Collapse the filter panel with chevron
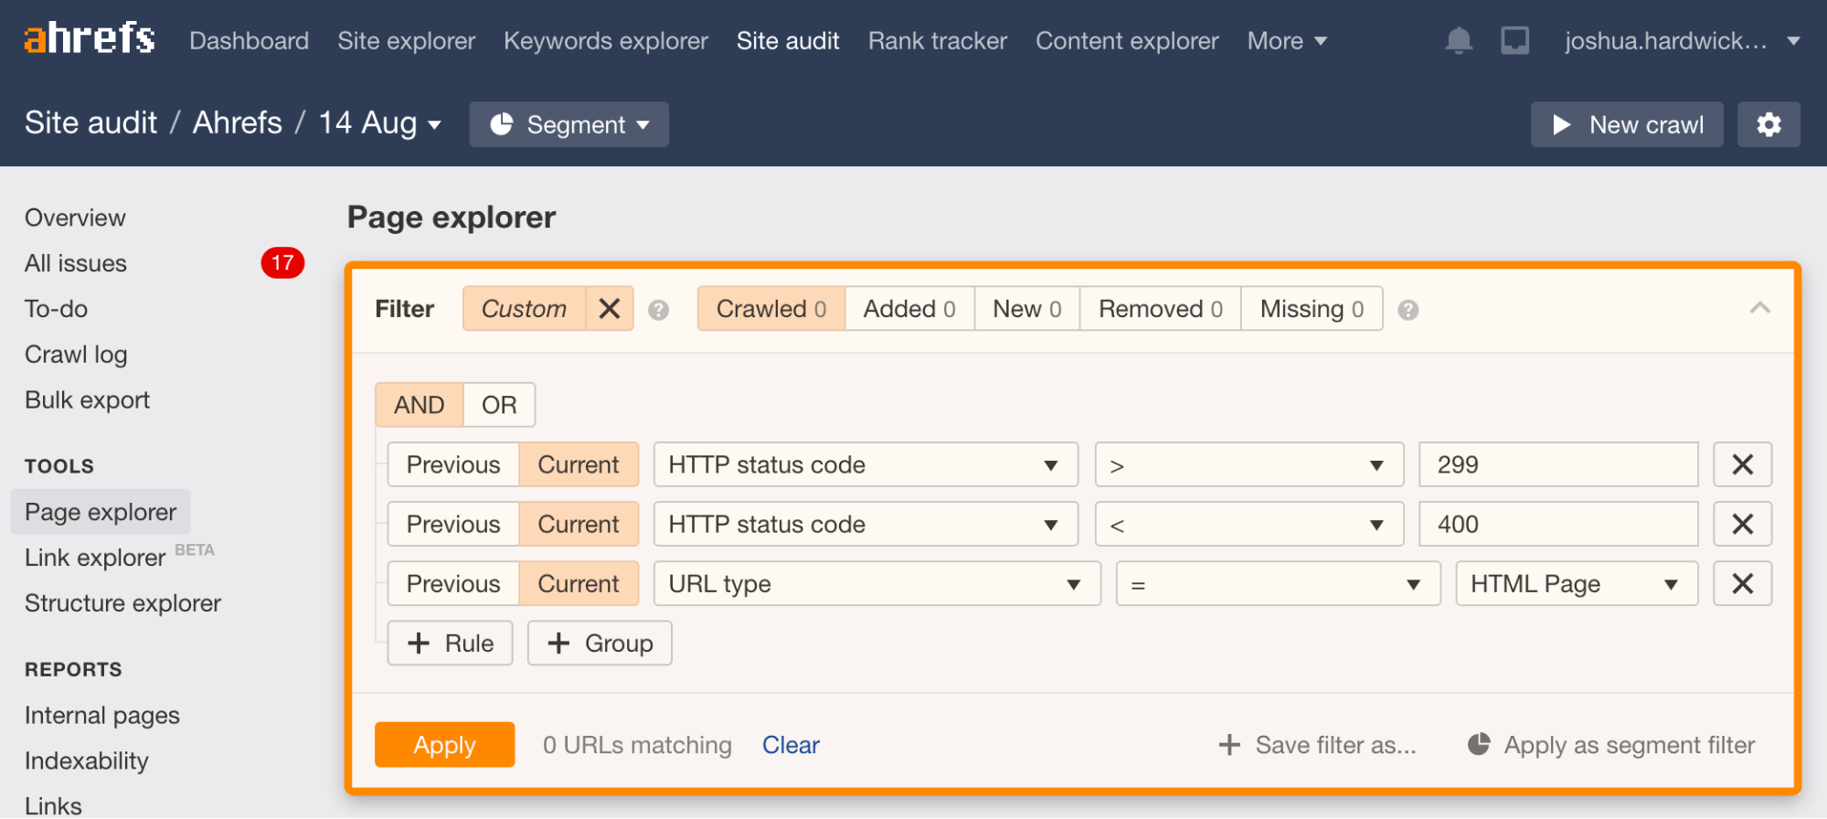Viewport: 1827px width, 819px height. click(x=1759, y=308)
